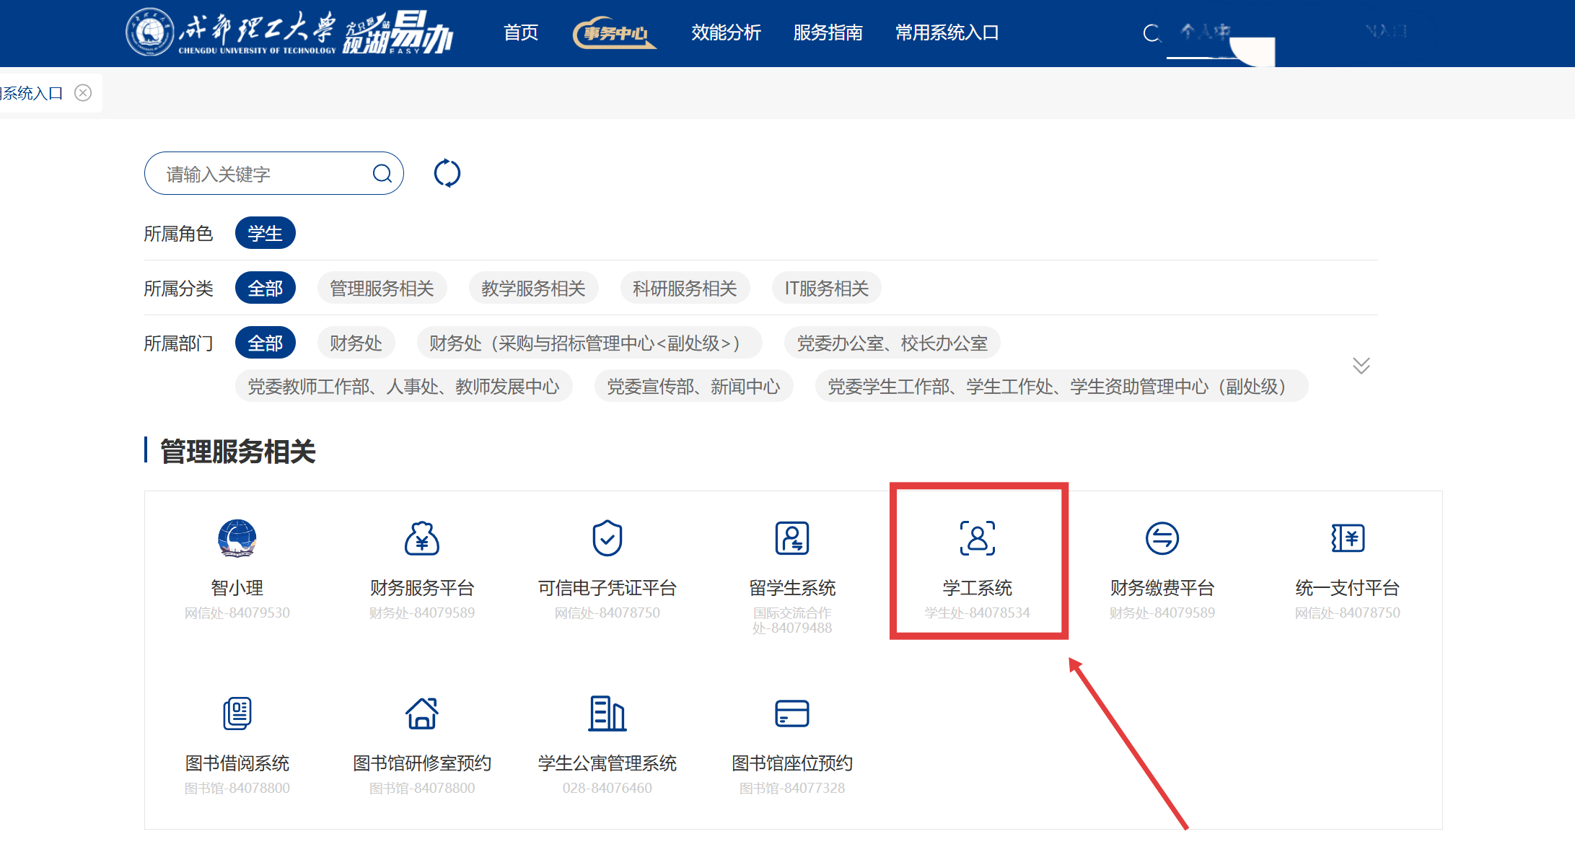Image resolution: width=1575 pixels, height=847 pixels.
Task: Open the 统一支付平台 yen icon
Action: pyautogui.click(x=1348, y=538)
